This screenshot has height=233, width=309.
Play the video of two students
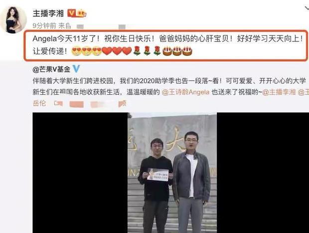(x=172, y=173)
